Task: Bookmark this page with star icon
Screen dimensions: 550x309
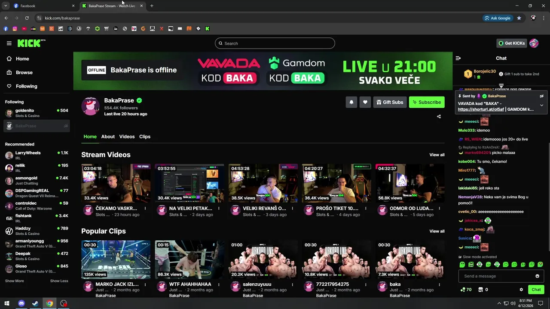Action: [519, 18]
